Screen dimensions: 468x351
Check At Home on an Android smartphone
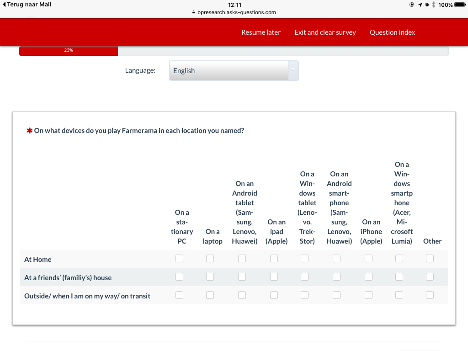click(337, 259)
